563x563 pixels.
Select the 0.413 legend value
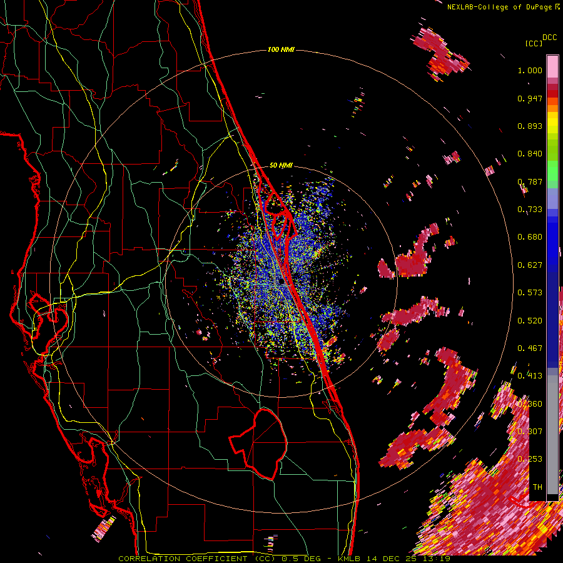pyautogui.click(x=530, y=376)
